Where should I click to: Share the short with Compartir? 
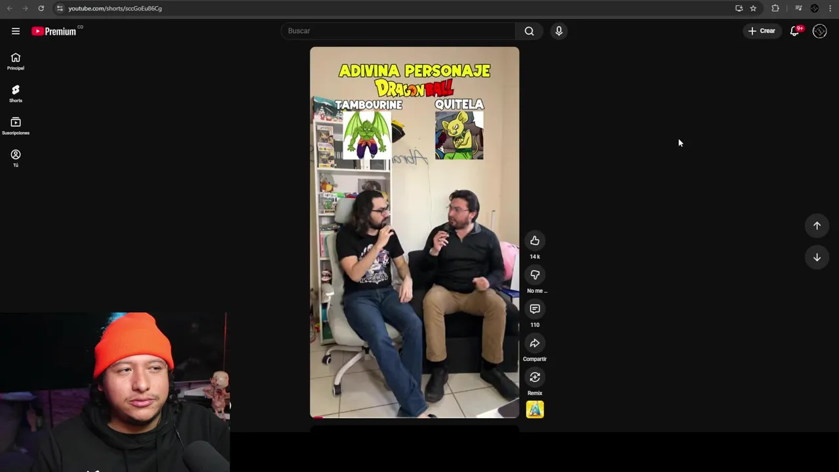[x=535, y=343]
